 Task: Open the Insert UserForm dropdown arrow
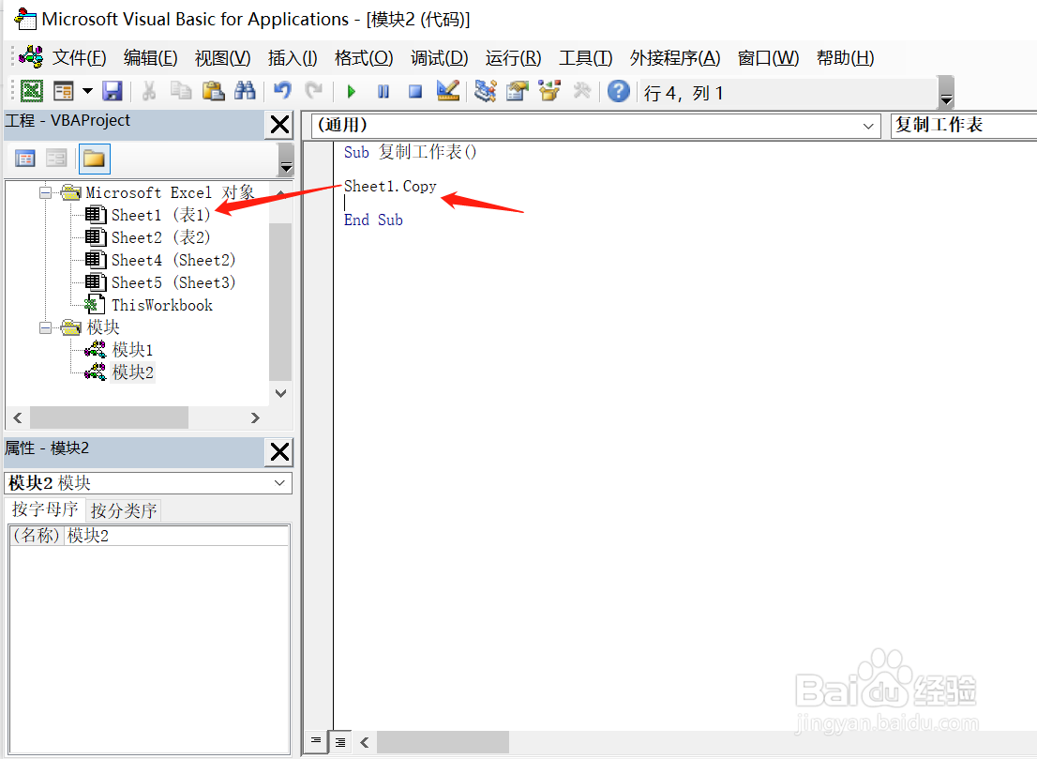click(x=87, y=91)
